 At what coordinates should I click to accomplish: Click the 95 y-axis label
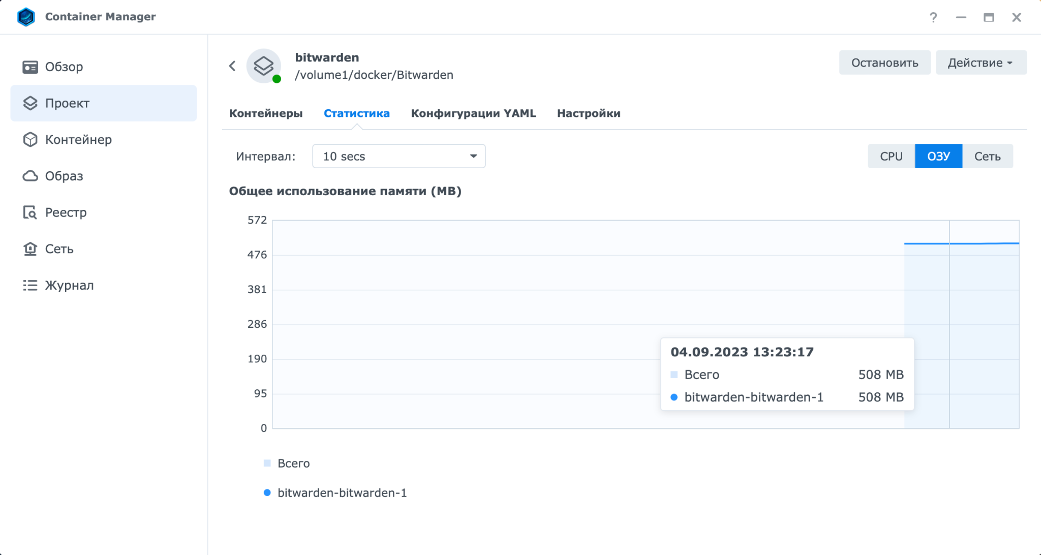[260, 393]
